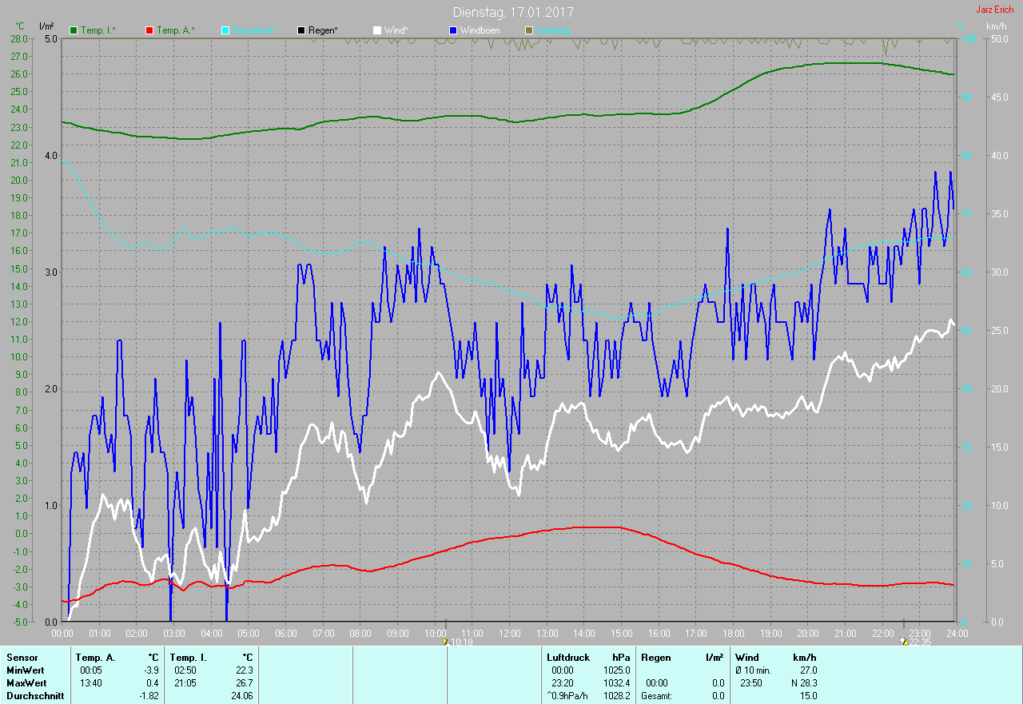Viewport: 1023px width, 704px height.
Task: Select the MaxWert row label
Action: coord(26,683)
